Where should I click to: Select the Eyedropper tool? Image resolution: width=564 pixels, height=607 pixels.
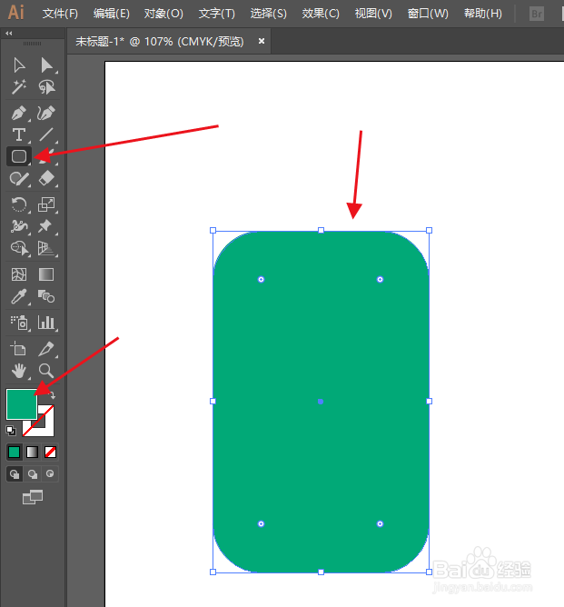[x=19, y=296]
